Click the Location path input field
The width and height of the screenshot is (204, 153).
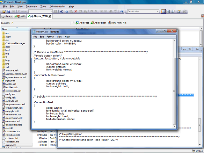41,23
